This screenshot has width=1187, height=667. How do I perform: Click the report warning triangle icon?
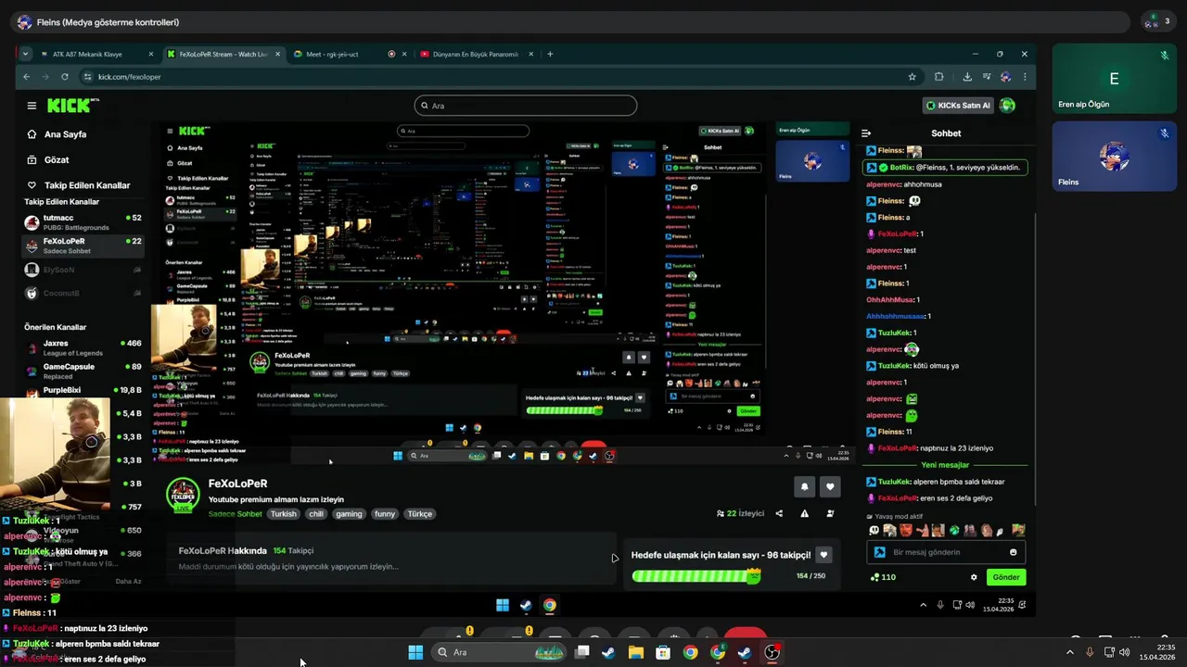click(804, 513)
